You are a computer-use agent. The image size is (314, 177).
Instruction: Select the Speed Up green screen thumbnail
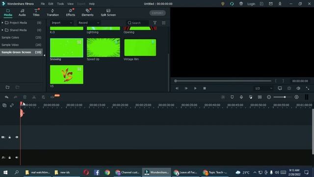(104, 48)
